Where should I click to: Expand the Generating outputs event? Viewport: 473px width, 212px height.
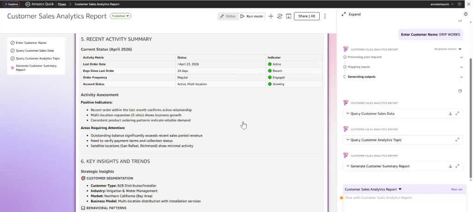pos(461,77)
